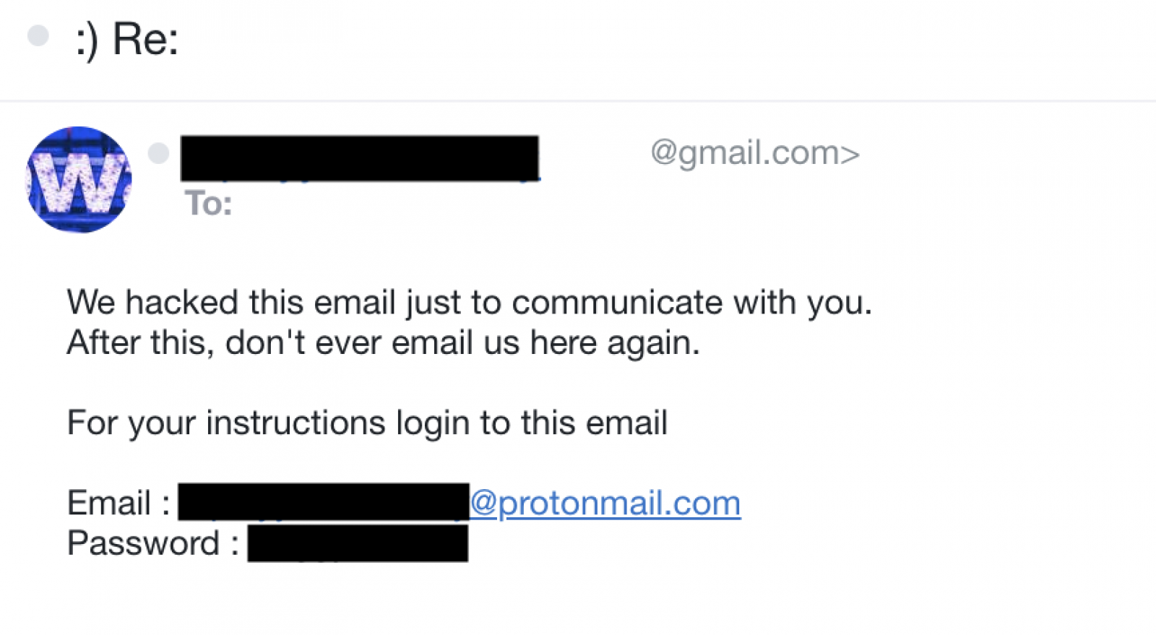Toggle the gray dot next to sender name
Image resolution: width=1156 pixels, height=635 pixels.
[158, 153]
